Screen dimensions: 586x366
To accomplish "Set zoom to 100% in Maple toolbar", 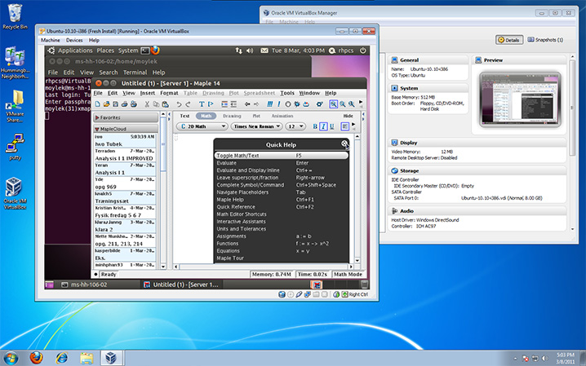I will point(333,104).
